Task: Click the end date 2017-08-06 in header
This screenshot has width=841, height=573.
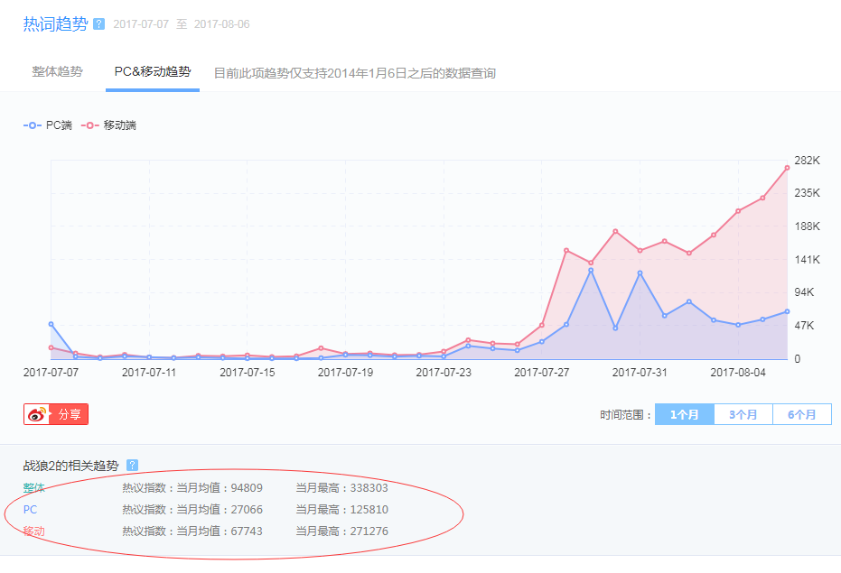Action: pyautogui.click(x=221, y=24)
